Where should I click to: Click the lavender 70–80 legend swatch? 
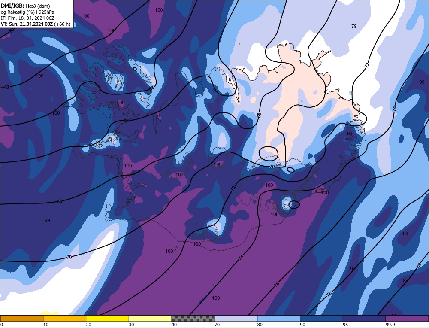coord(236,319)
